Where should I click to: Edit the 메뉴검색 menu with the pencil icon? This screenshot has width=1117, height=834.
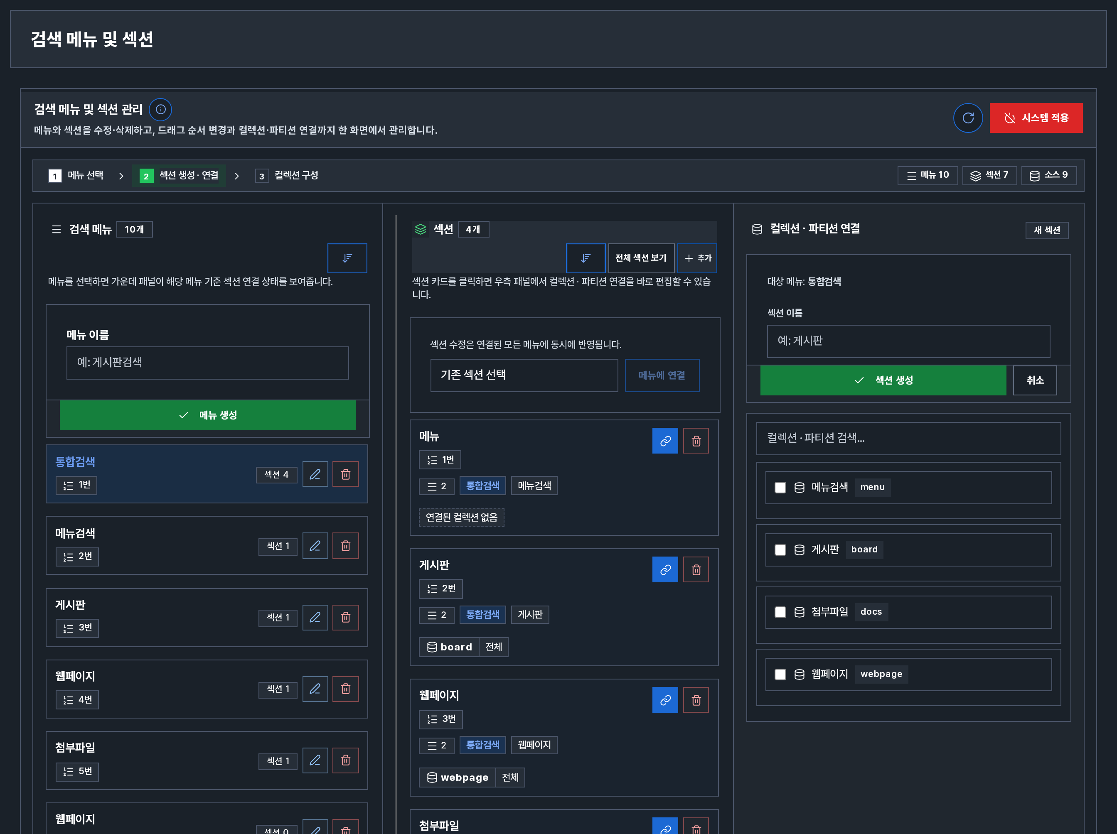[315, 545]
